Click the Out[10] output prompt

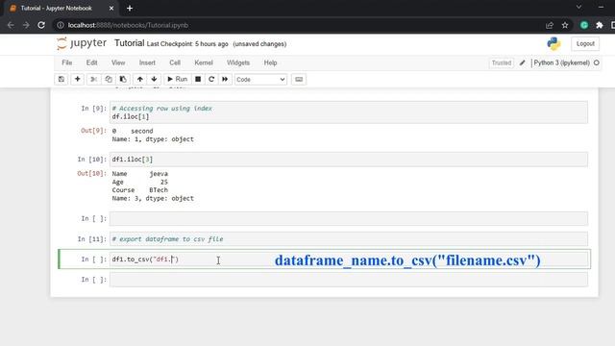91,173
